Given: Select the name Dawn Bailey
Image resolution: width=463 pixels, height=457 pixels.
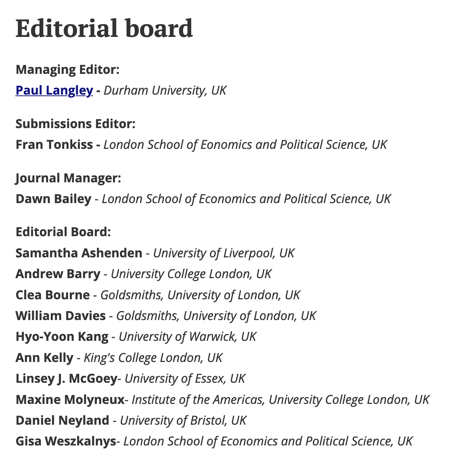Looking at the screenshot, I should (x=53, y=199).
